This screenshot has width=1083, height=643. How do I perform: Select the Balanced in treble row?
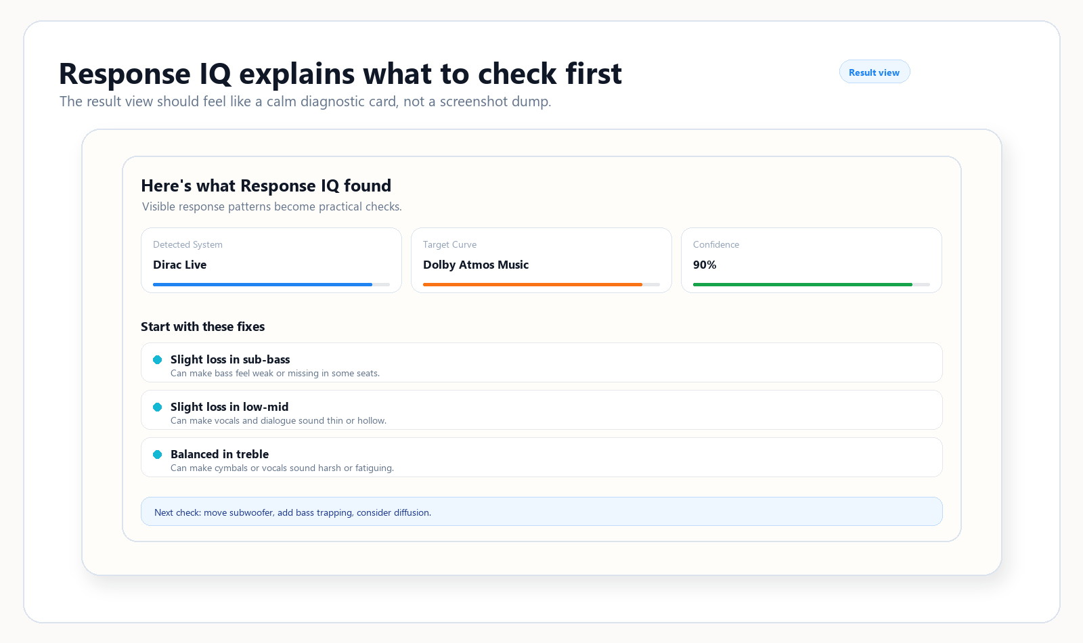point(541,458)
